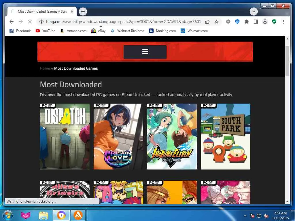Click the scrollbar down arrow

tap(287, 202)
